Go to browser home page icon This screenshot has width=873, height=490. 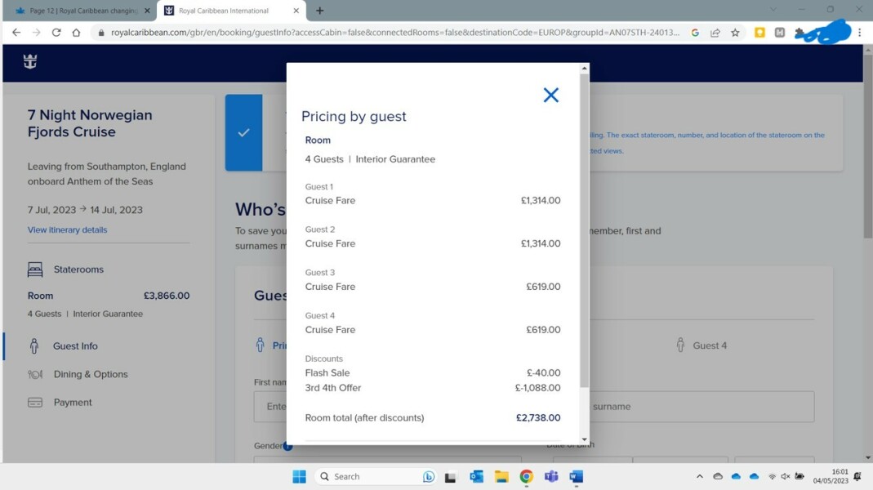coord(76,33)
